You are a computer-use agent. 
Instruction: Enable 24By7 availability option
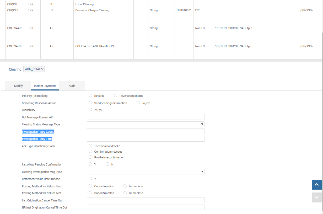(90, 110)
